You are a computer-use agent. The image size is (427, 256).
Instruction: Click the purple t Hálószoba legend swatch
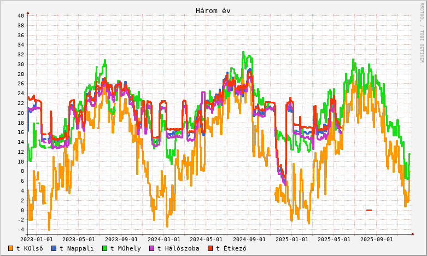[x=152, y=248]
